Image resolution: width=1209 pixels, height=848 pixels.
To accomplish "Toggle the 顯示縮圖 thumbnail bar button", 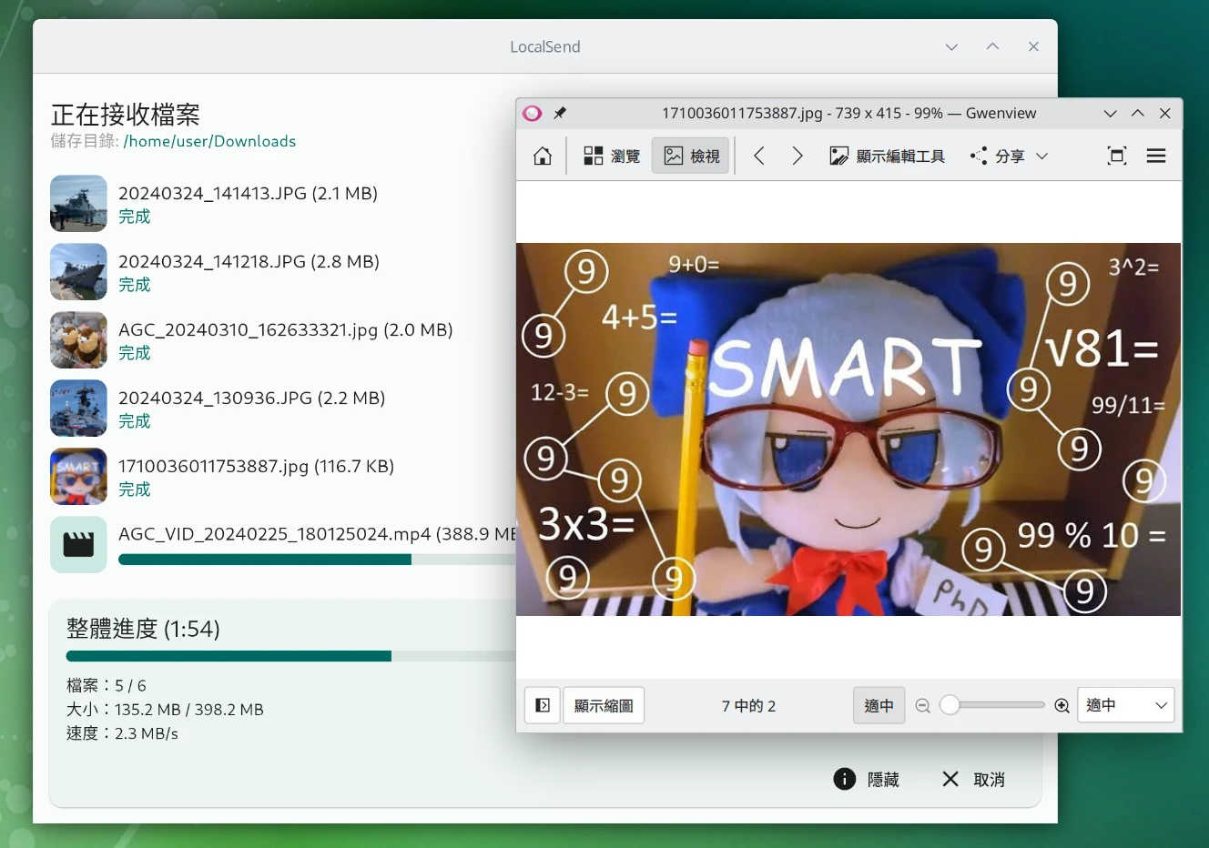I will (604, 706).
